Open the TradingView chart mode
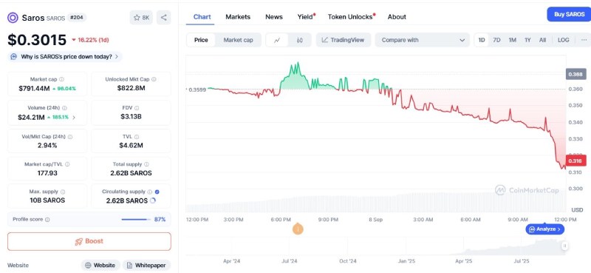This screenshot has height=273, width=591. click(344, 40)
